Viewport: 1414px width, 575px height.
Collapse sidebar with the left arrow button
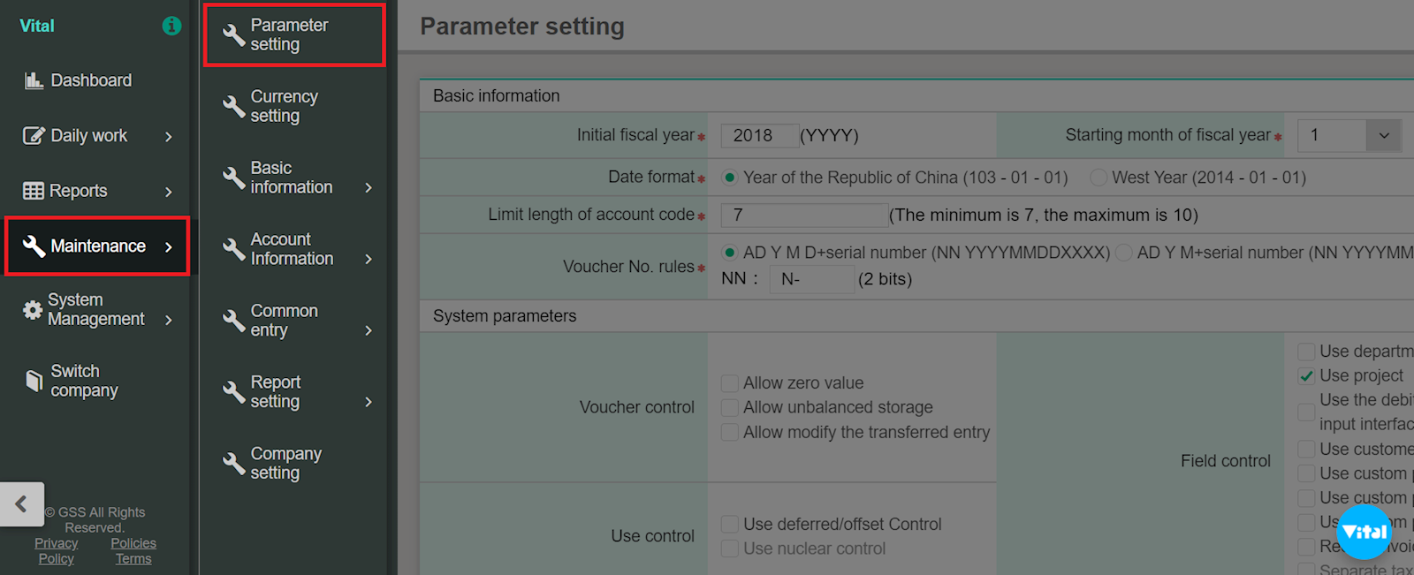click(x=21, y=504)
